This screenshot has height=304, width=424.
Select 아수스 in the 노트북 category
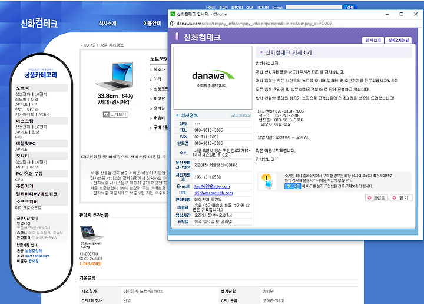(33, 109)
